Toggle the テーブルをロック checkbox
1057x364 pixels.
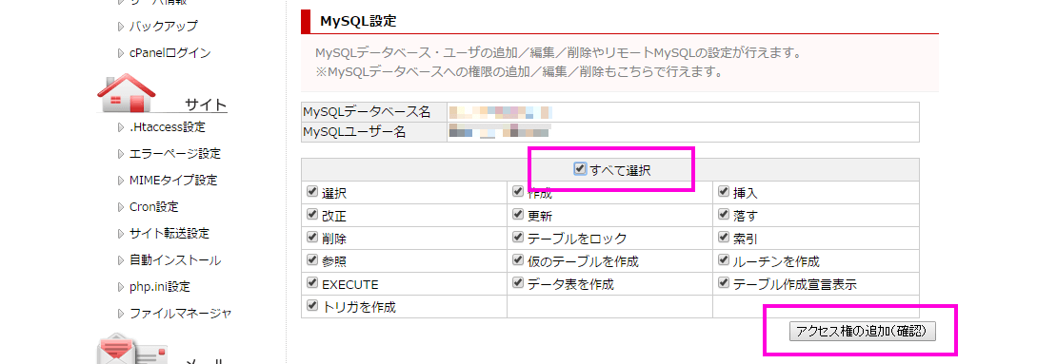[x=518, y=238]
